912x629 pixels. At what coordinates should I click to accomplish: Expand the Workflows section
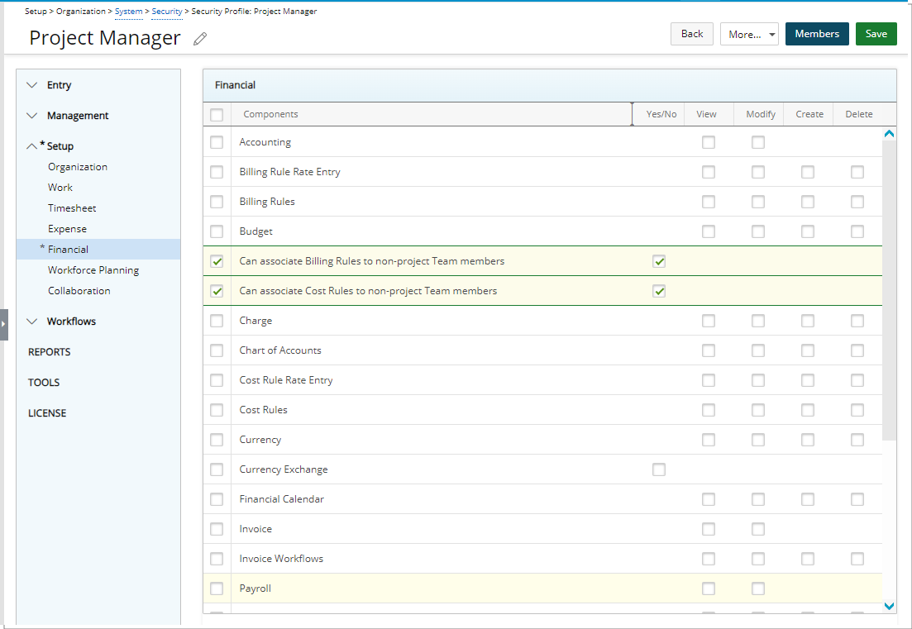pos(32,322)
